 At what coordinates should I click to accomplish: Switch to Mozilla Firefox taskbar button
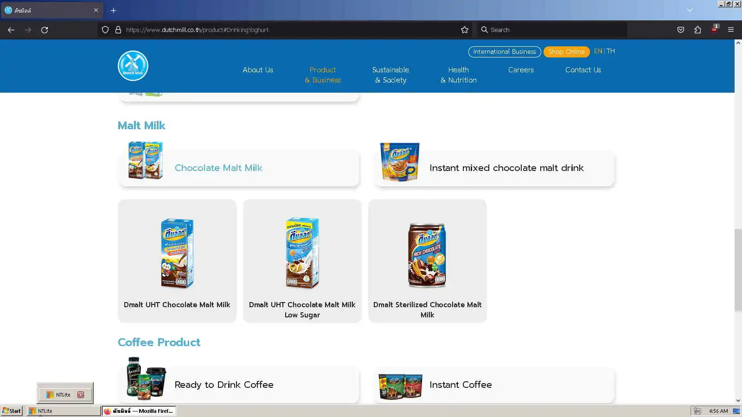click(139, 411)
